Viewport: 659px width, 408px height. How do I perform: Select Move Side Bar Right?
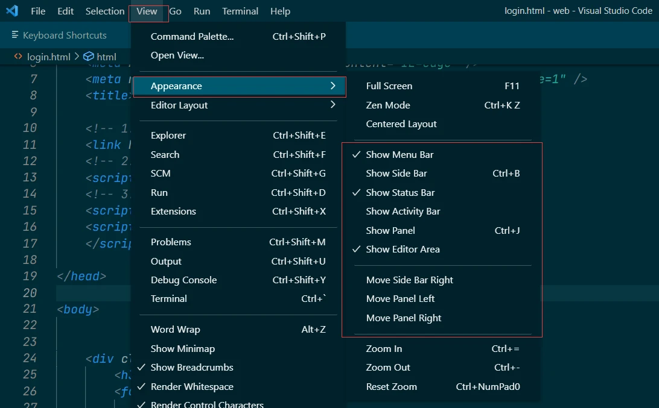point(409,280)
